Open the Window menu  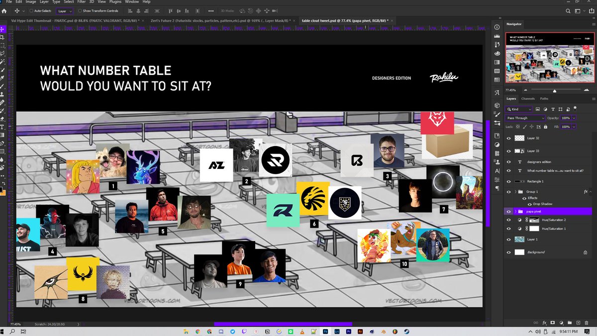(132, 2)
